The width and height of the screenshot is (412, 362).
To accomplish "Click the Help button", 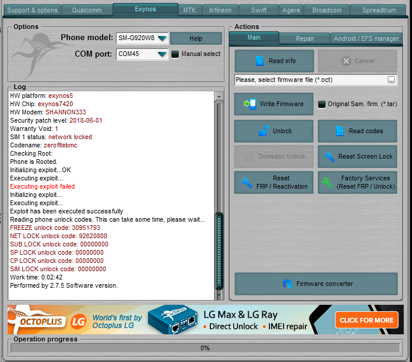I will pyautogui.click(x=196, y=38).
